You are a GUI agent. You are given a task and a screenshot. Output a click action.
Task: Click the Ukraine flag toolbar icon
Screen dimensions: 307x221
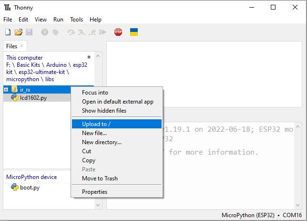tap(134, 32)
